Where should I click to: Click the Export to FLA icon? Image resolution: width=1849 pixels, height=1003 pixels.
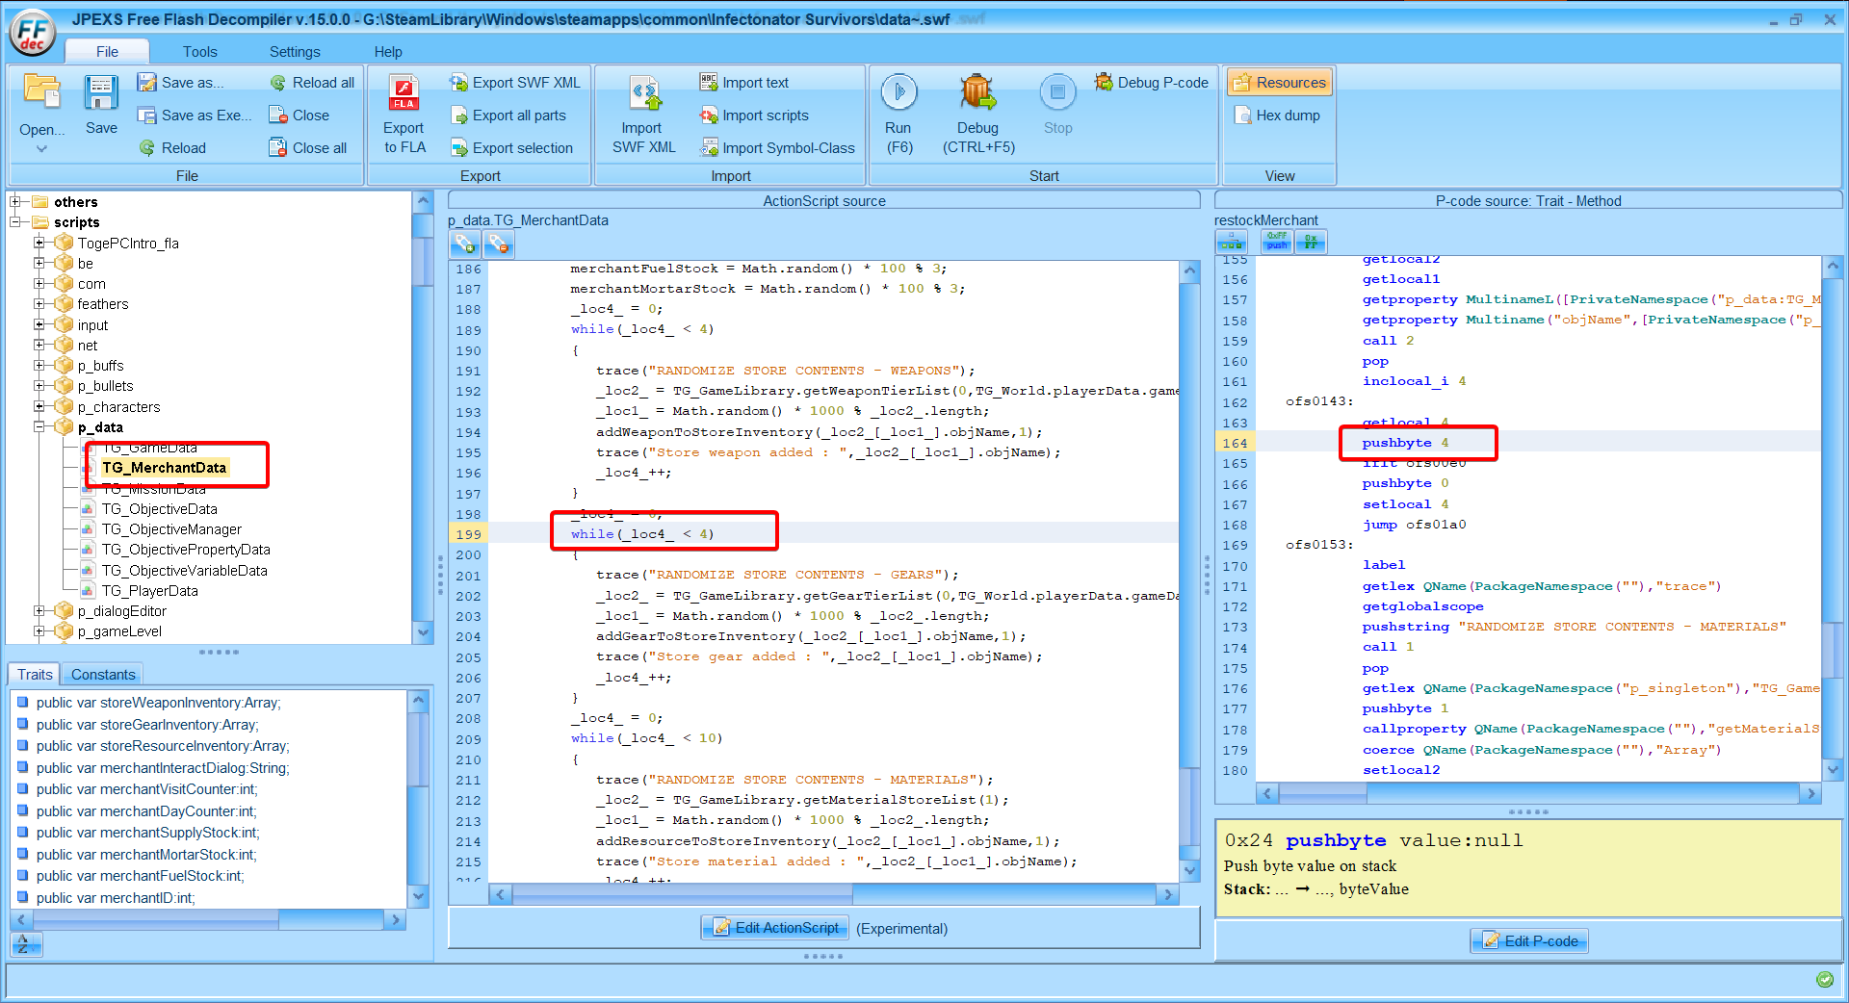[404, 92]
